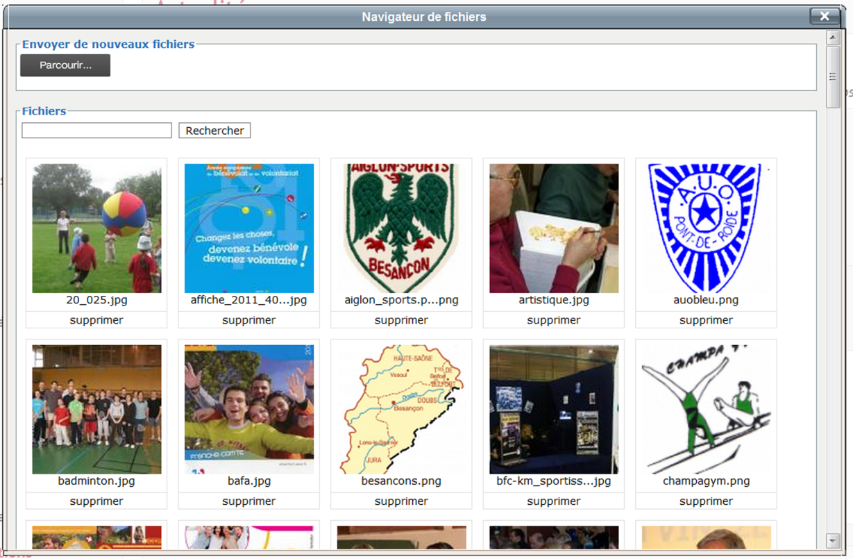
Task: Click the scrollbar down arrow
Action: pyautogui.click(x=833, y=540)
